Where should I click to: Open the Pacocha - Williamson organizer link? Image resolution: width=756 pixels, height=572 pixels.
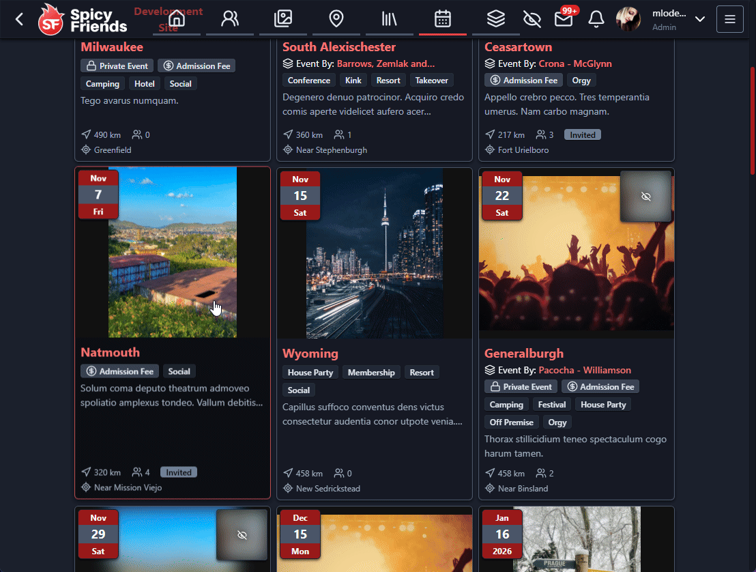point(584,370)
